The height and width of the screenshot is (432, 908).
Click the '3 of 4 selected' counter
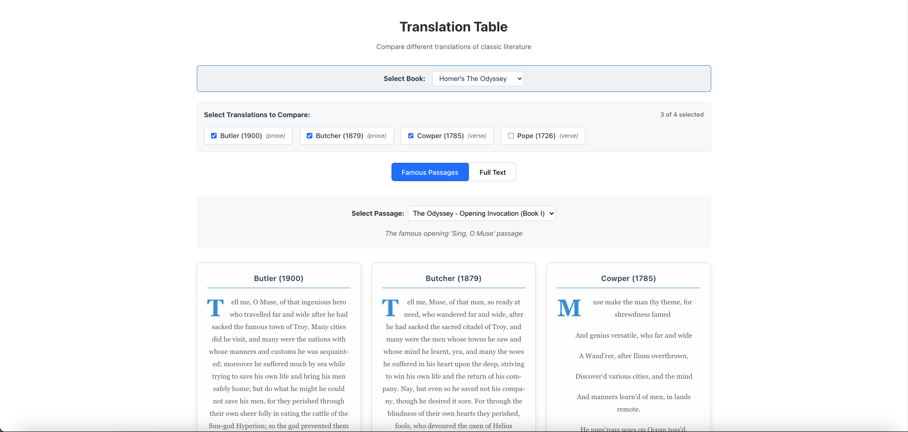pos(682,114)
